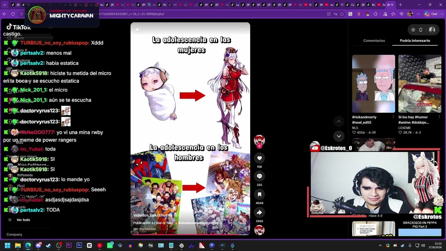
Task: Add this page to favorites star icon
Action: 342,14
